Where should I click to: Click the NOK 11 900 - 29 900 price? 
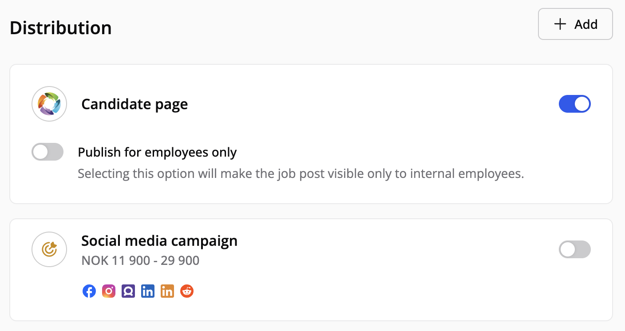pos(140,260)
